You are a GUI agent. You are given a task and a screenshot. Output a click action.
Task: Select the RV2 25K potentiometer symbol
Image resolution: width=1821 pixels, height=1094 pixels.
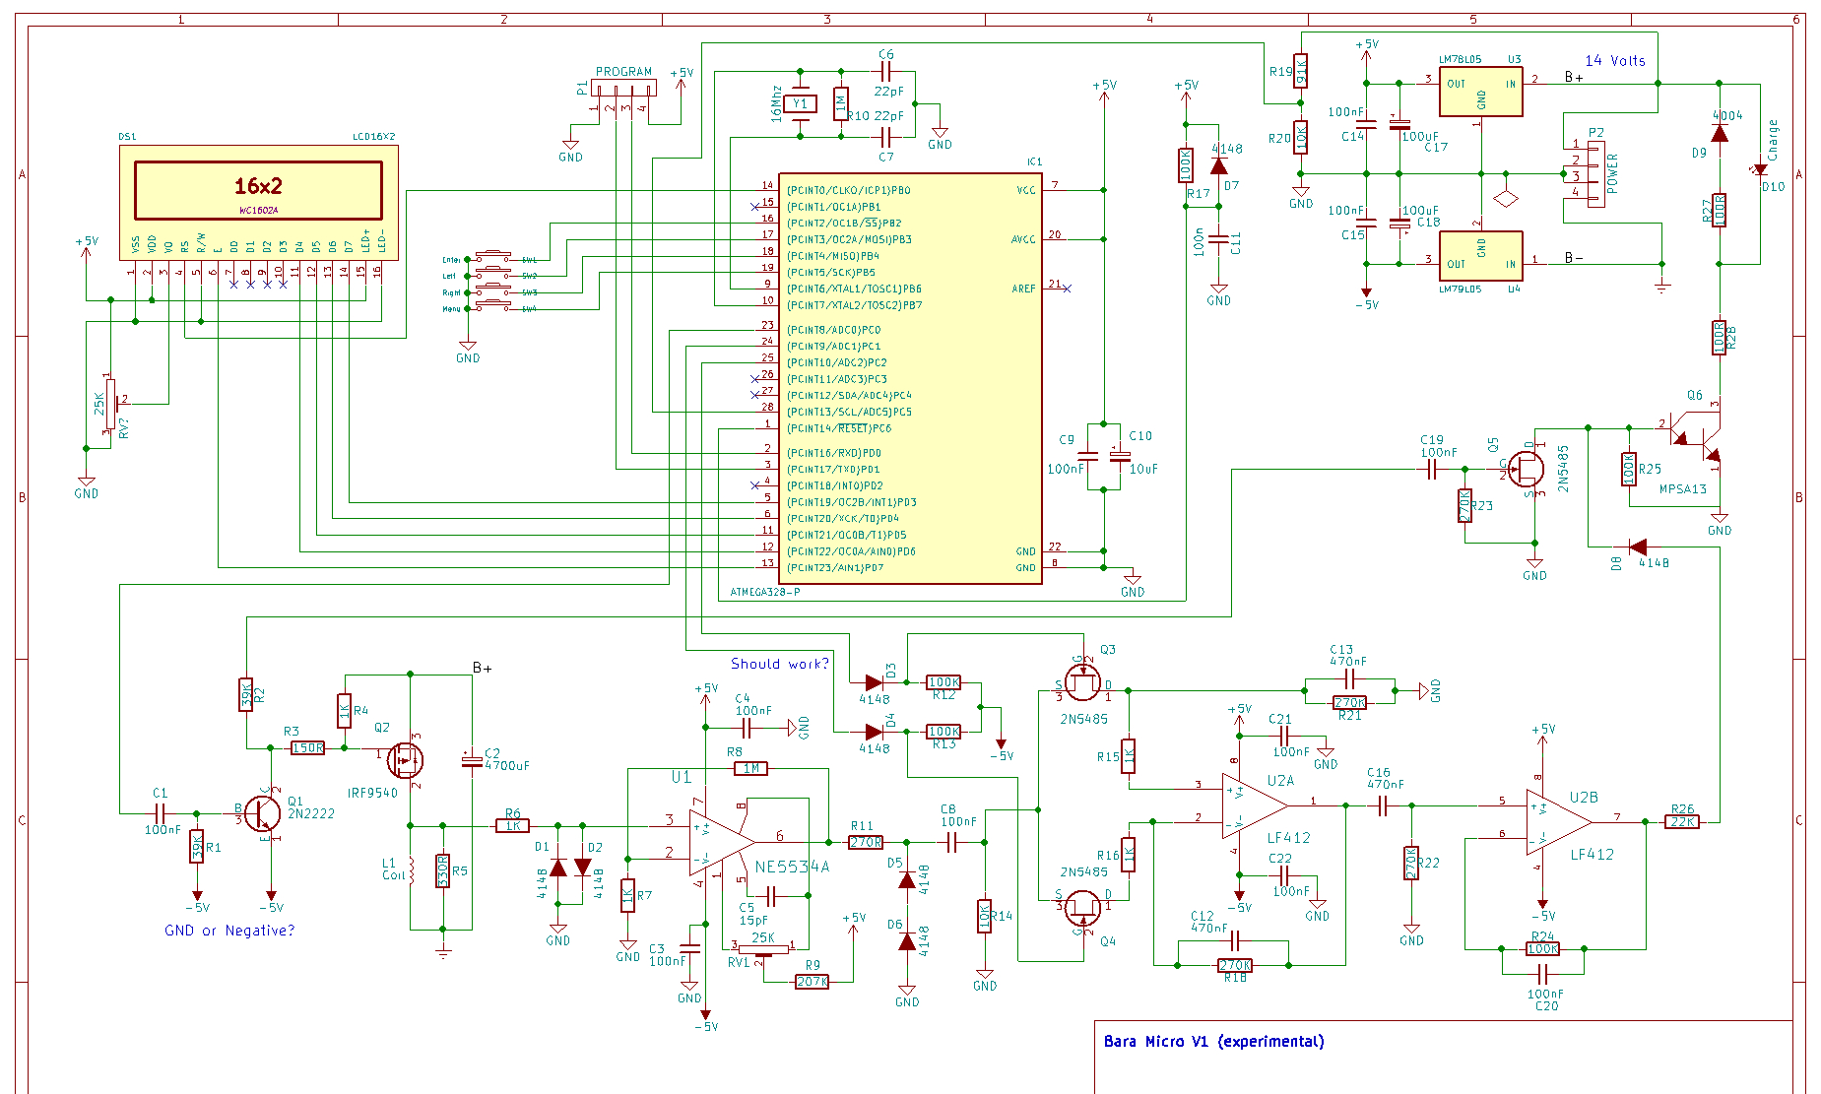point(110,404)
